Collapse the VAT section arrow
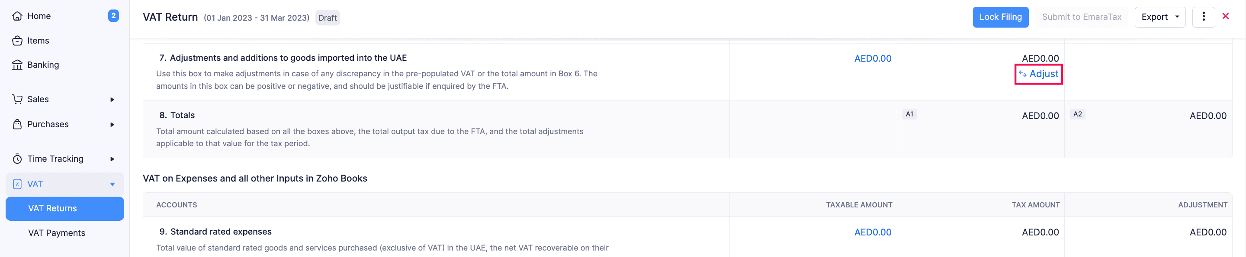Image resolution: width=1246 pixels, height=257 pixels. coord(112,184)
